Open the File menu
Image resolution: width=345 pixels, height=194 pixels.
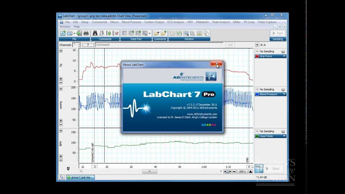67,22
